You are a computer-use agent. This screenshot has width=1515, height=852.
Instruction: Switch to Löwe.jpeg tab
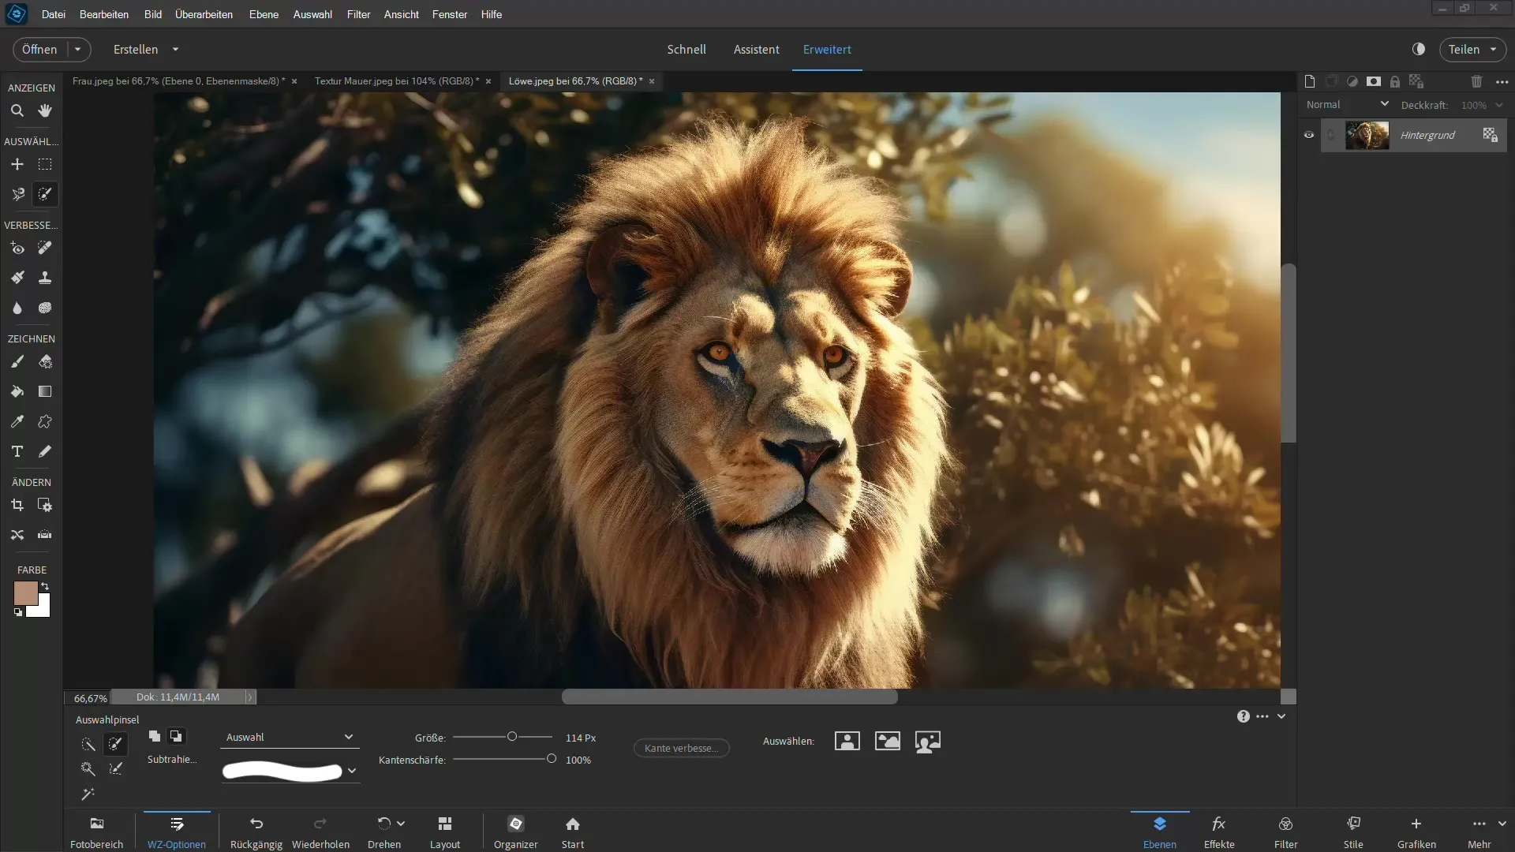click(577, 80)
